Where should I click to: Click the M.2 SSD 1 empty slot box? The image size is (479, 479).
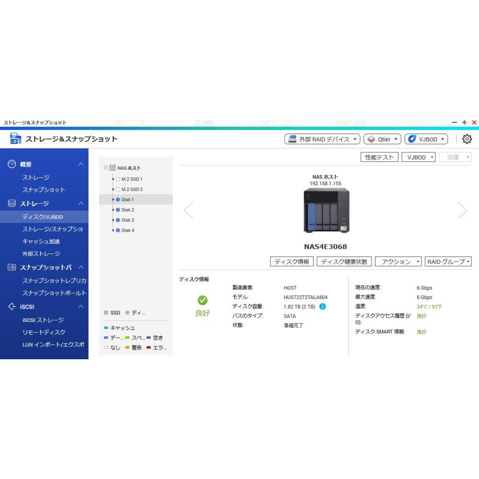click(118, 179)
